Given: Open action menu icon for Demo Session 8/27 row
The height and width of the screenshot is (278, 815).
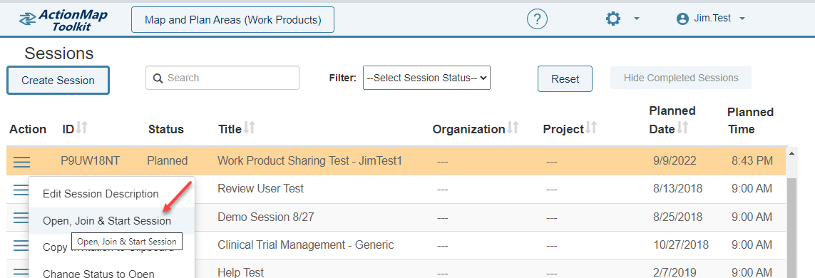Looking at the screenshot, I should tap(20, 217).
